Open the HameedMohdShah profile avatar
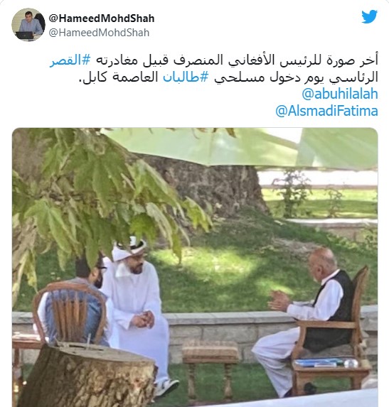 click(x=28, y=25)
